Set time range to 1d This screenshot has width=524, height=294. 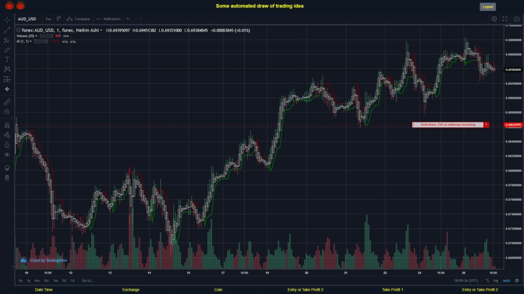[73, 281]
